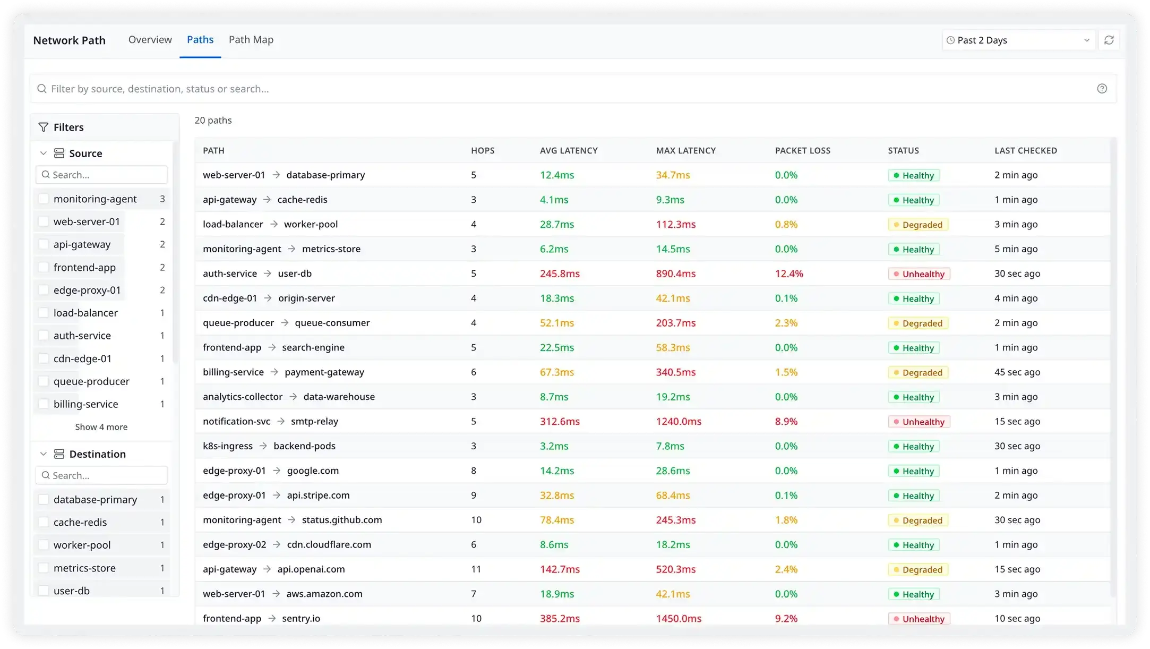Click the magnifying glass in the main filter bar
This screenshot has width=1150, height=649.
[x=42, y=88]
